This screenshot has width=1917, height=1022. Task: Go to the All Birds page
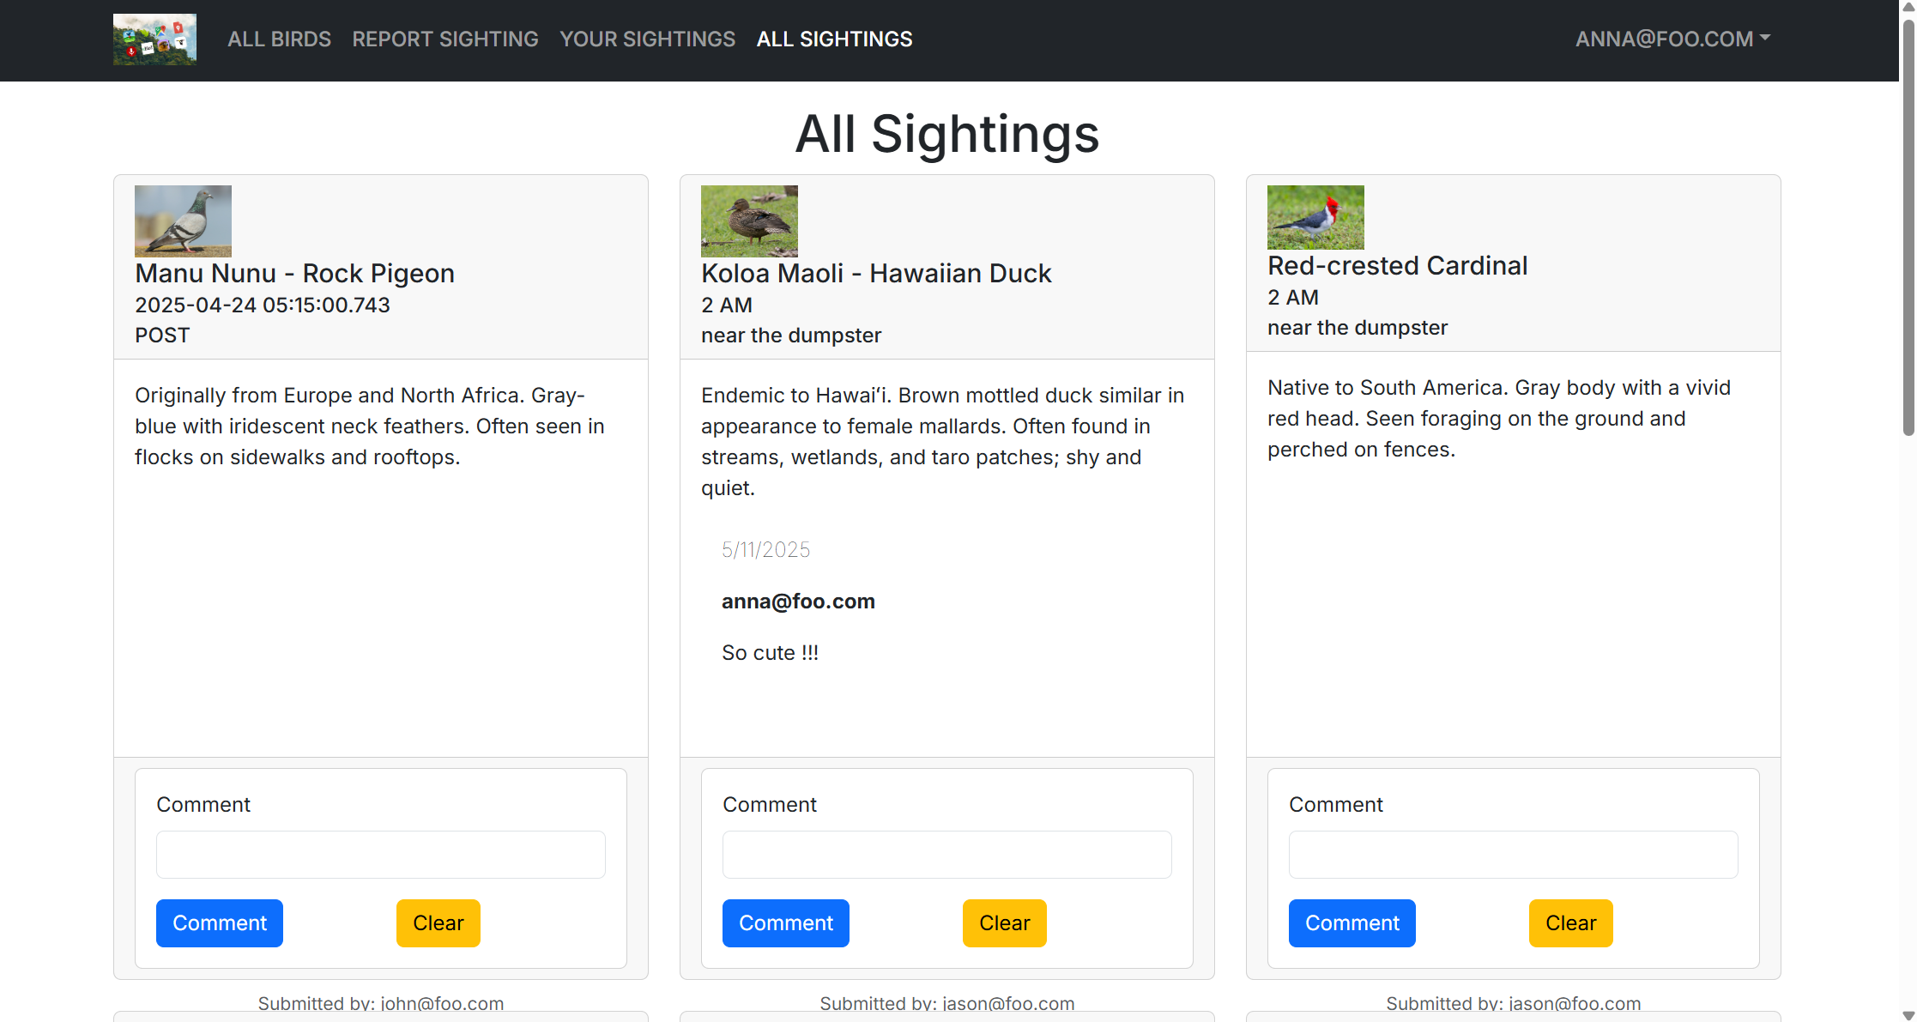279,39
